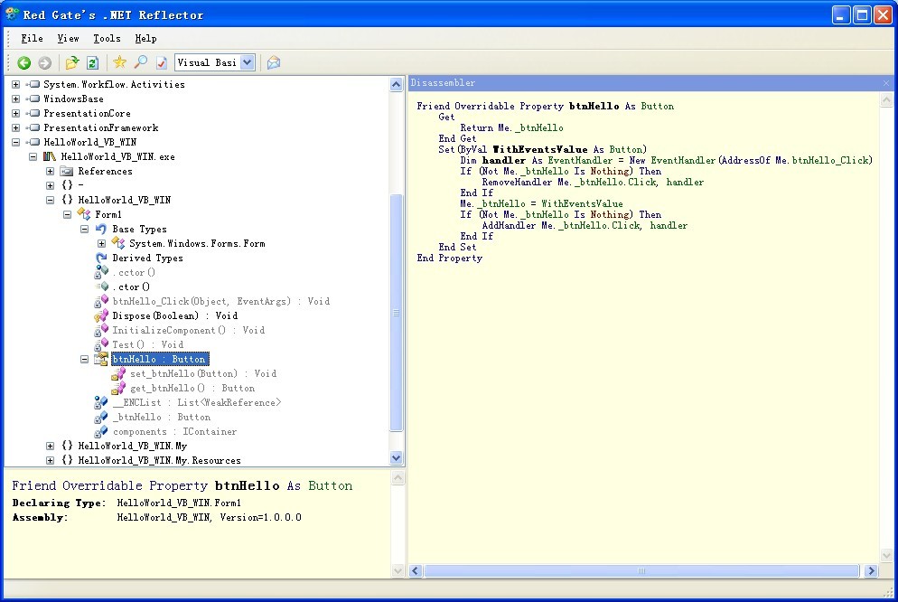Viewport: 898px width, 602px height.
Task: Click the Dispose method icon
Action: click(x=101, y=315)
